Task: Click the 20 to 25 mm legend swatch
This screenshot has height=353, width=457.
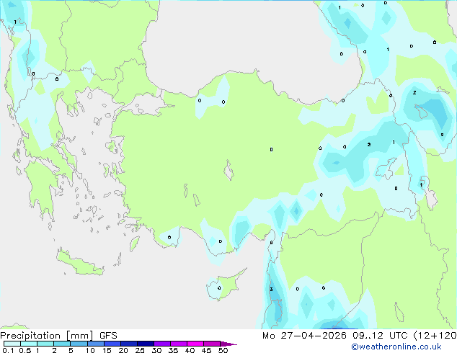Action: [129, 344]
